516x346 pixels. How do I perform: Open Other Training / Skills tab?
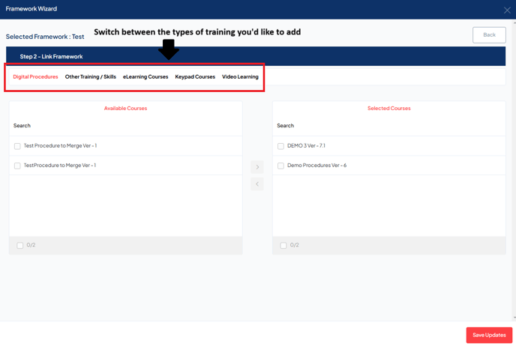(91, 76)
